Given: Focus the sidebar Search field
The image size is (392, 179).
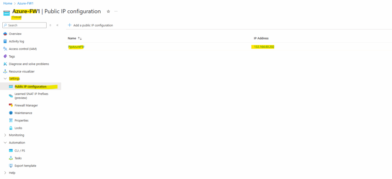Looking at the screenshot, I should click(x=24, y=25).
